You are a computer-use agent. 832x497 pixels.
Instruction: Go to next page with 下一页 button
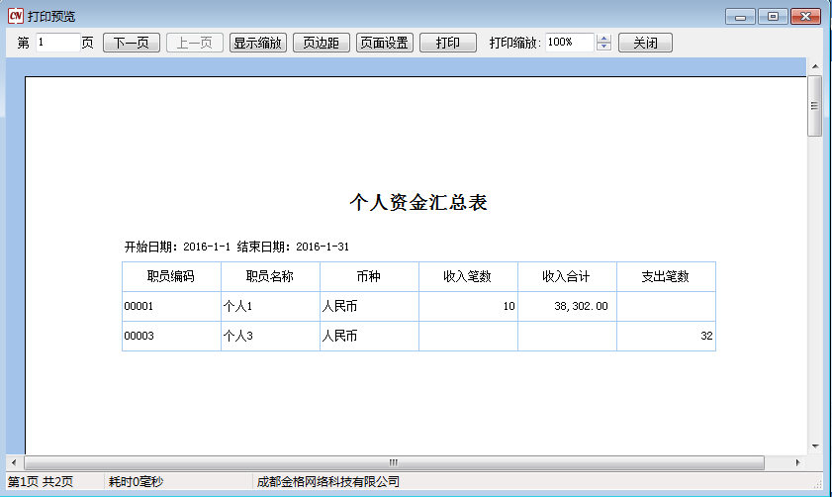[131, 44]
